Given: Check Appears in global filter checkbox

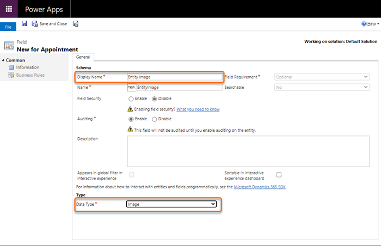Looking at the screenshot, I should (x=132, y=175).
